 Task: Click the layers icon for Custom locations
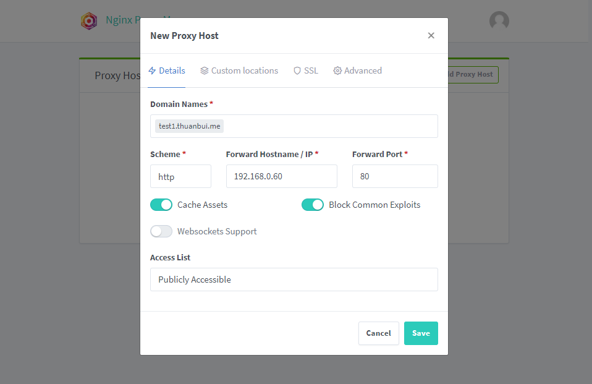coord(205,70)
